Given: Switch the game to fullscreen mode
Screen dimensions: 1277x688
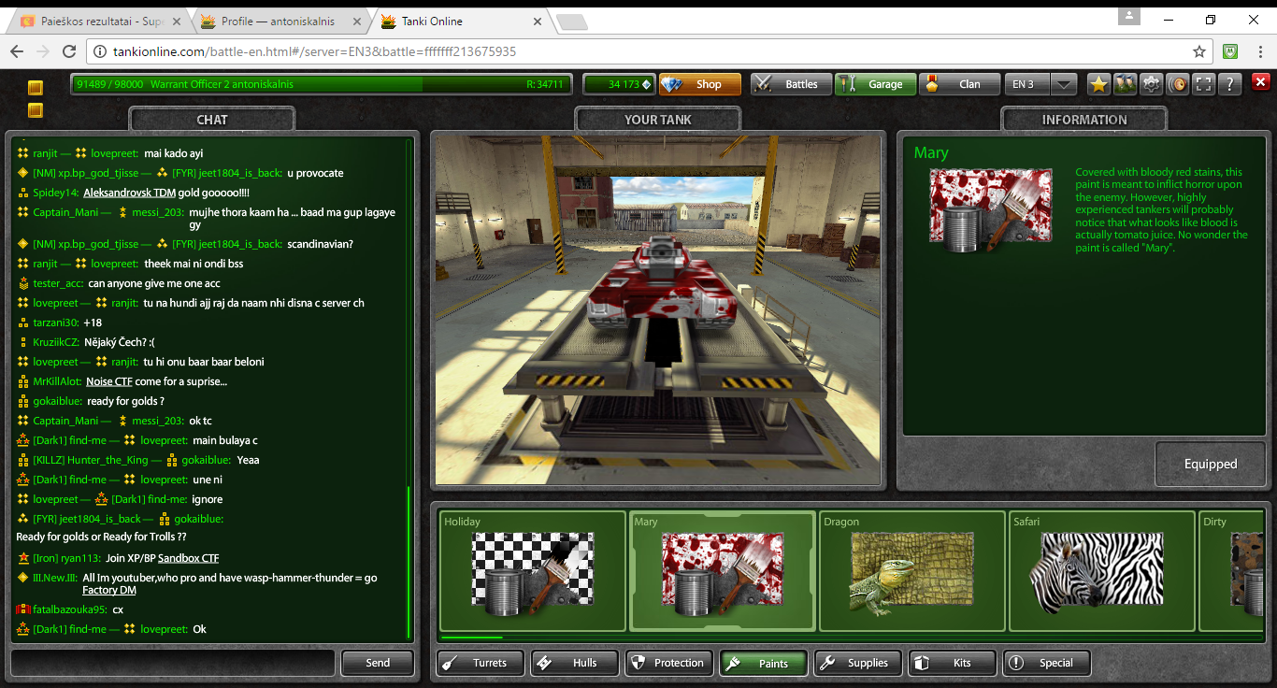Looking at the screenshot, I should tap(1204, 84).
